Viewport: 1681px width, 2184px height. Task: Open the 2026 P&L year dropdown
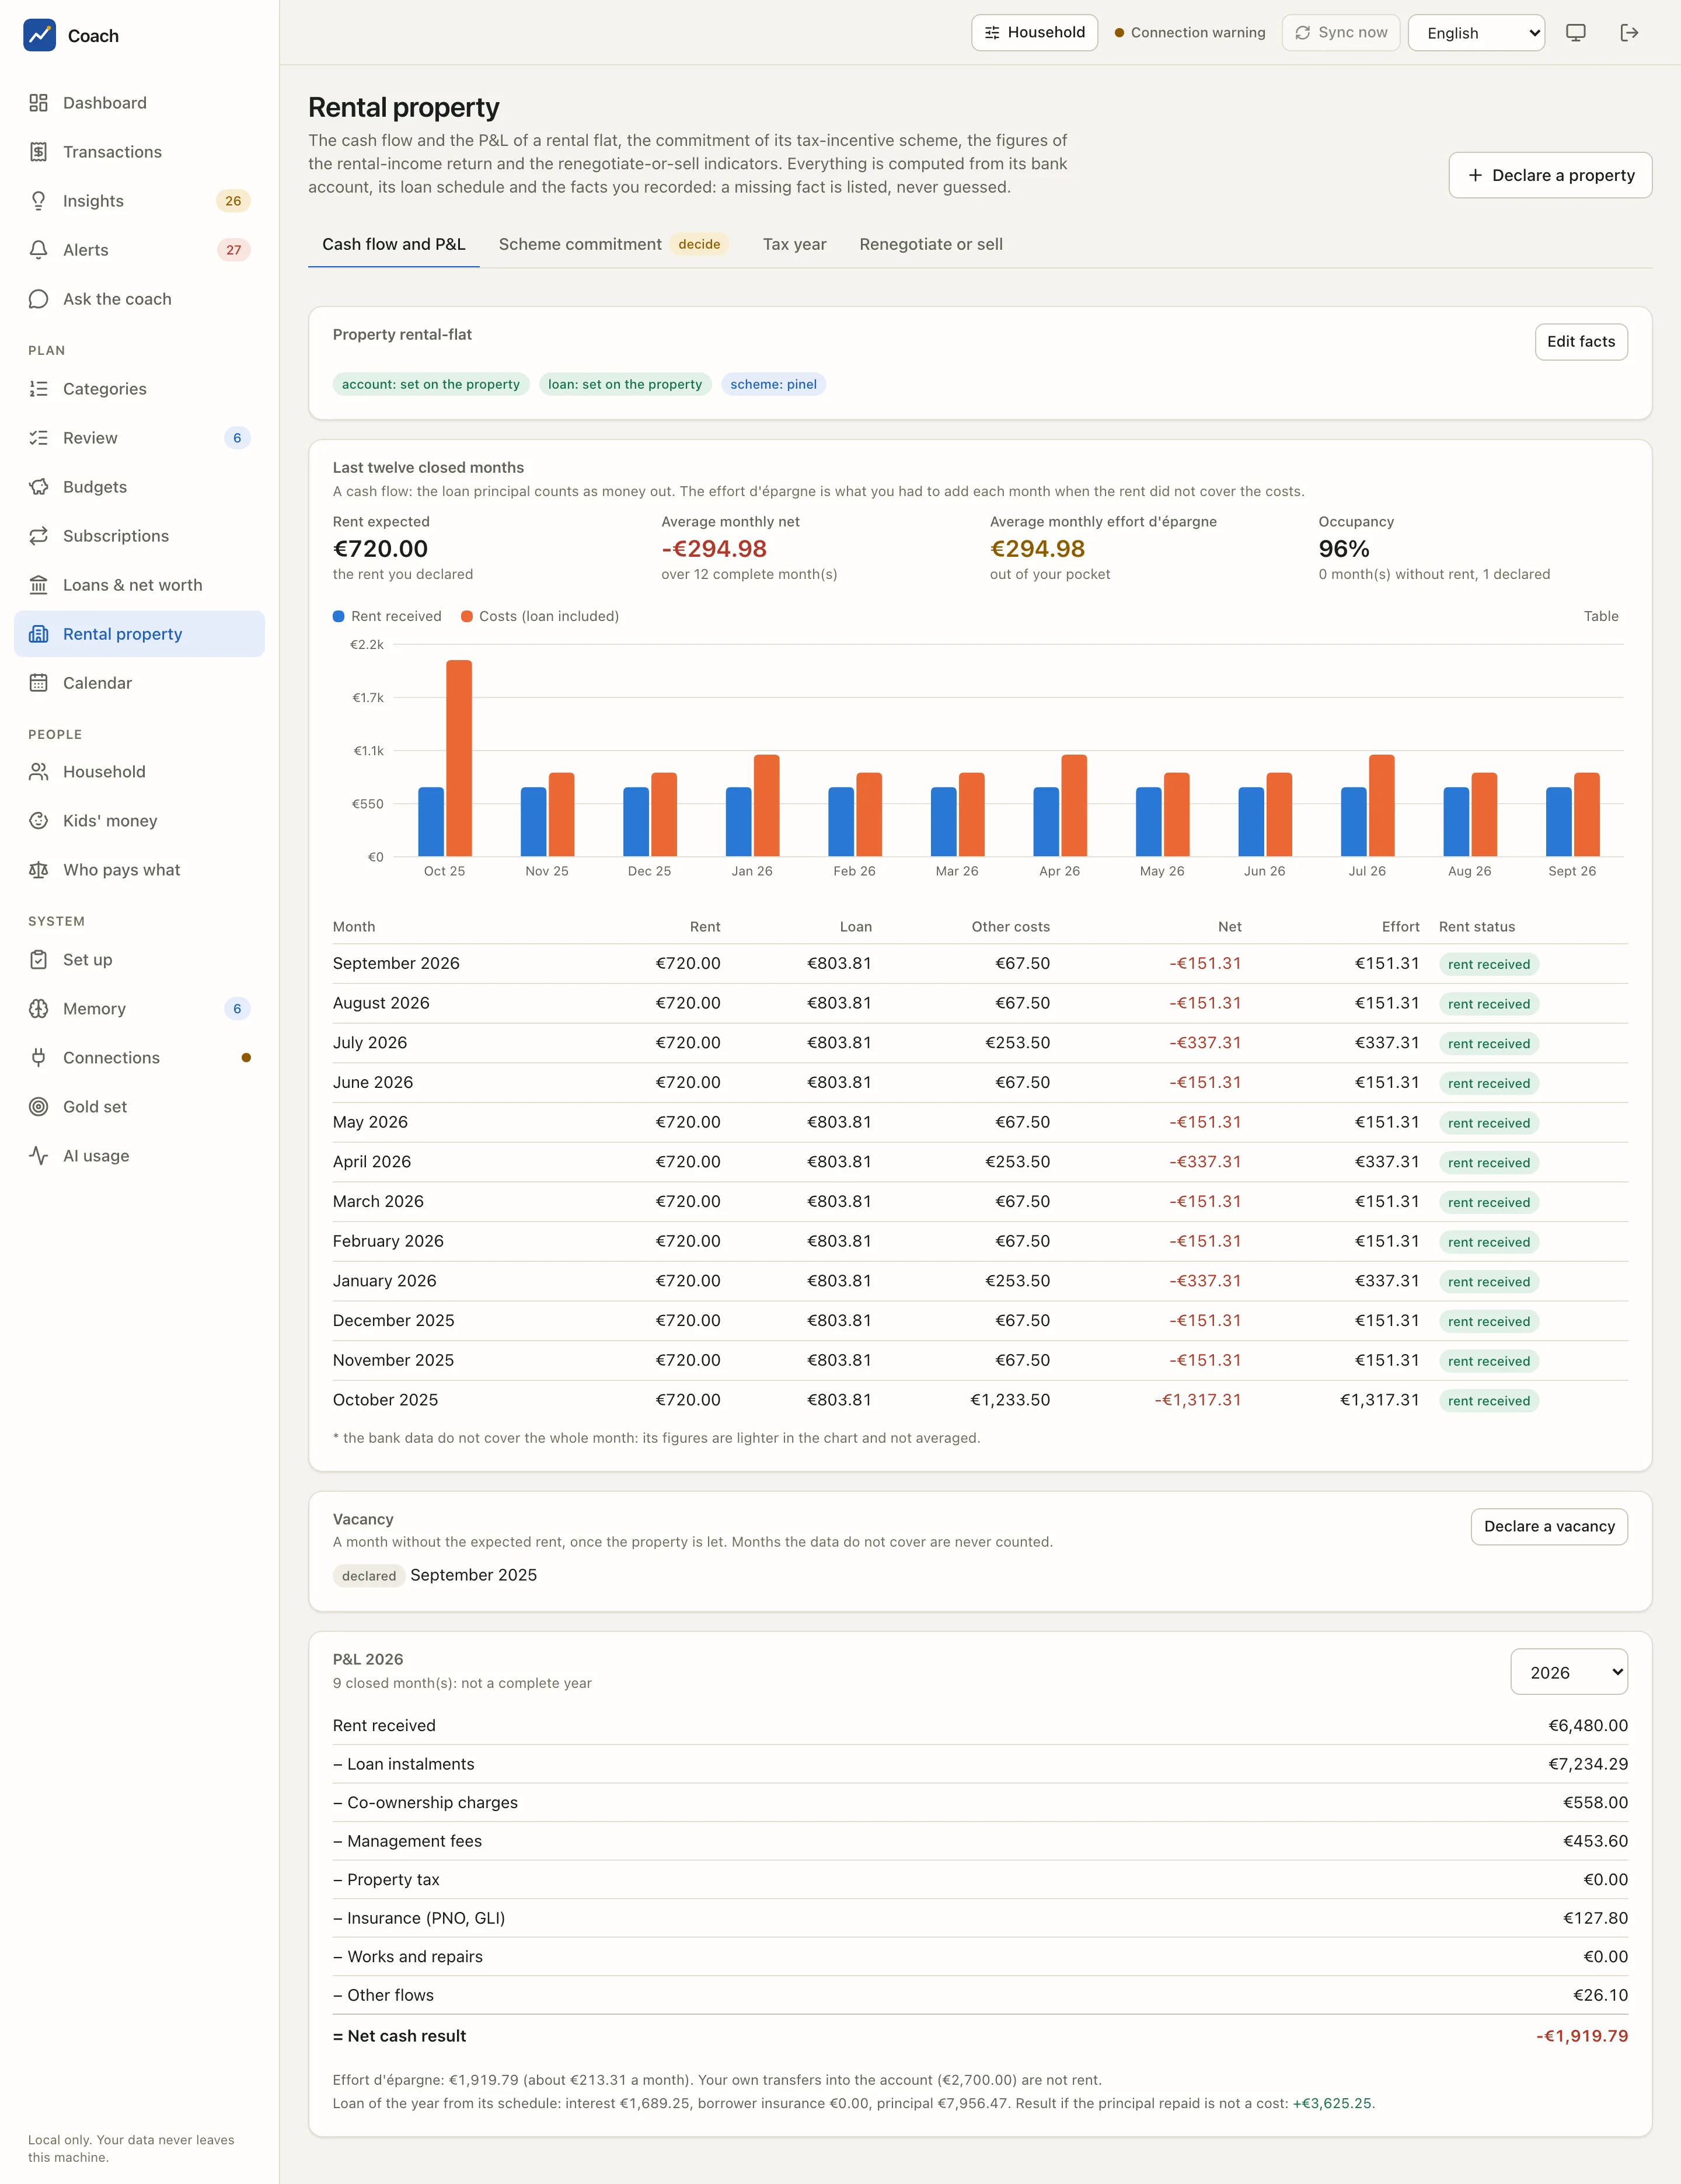[x=1568, y=1673]
